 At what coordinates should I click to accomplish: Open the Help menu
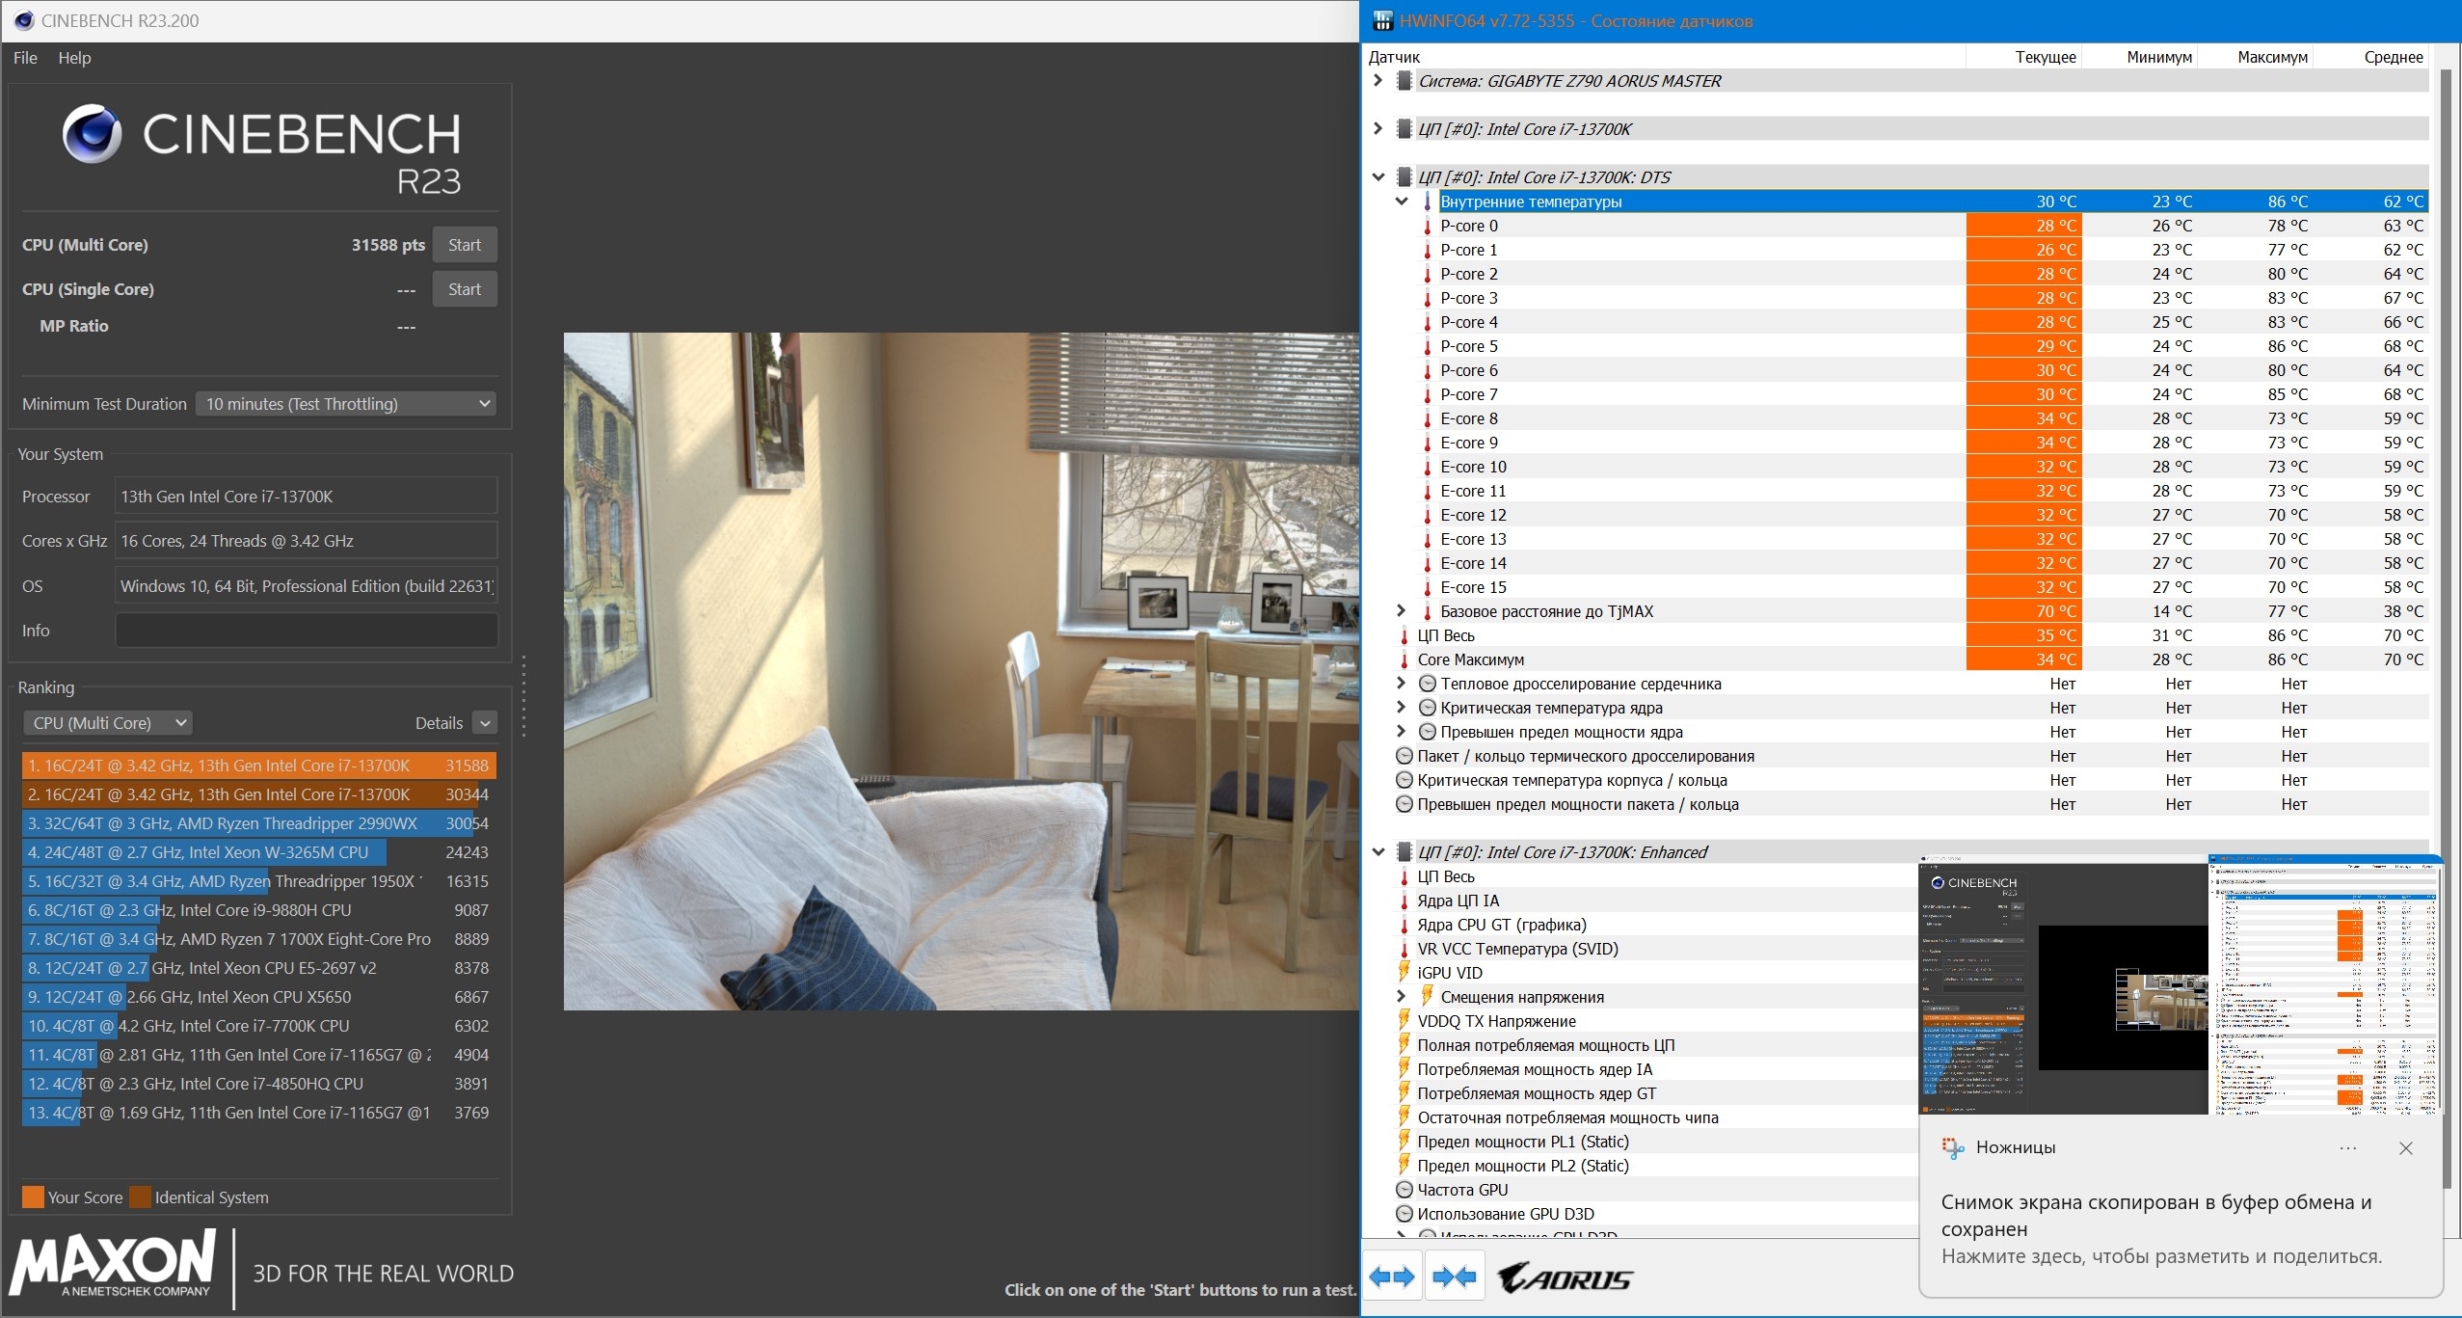click(x=74, y=58)
